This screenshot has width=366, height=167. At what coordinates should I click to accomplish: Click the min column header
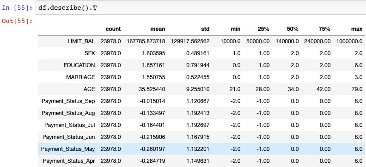click(235, 29)
